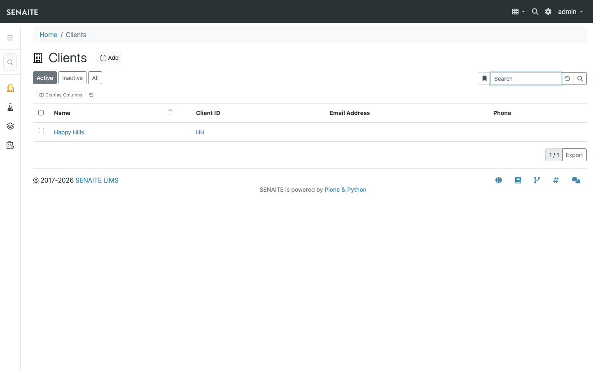The height and width of the screenshot is (371, 593).
Task: Open the code branch icon in footer
Action: [x=537, y=180]
